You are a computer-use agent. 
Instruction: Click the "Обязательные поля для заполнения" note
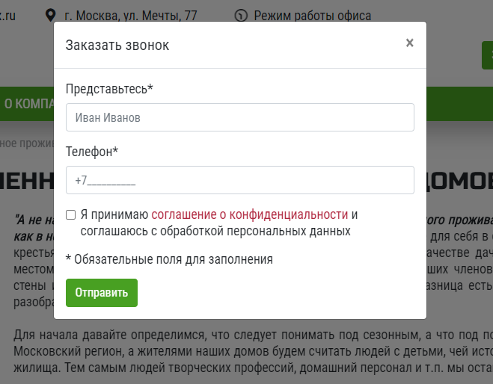click(x=169, y=259)
